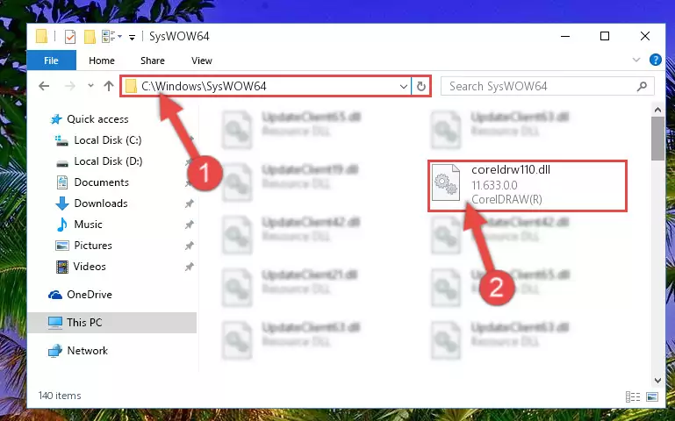Expand the address bar history dropdown

coord(404,87)
